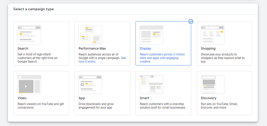Choose the Discovery campaign title

tap(209, 98)
